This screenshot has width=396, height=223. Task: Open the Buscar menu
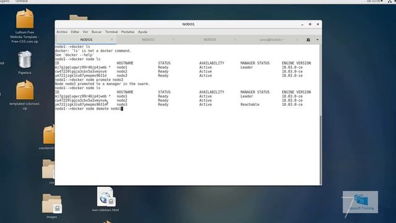97,32
